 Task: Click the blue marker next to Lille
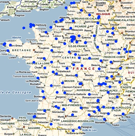[x=81, y=10]
